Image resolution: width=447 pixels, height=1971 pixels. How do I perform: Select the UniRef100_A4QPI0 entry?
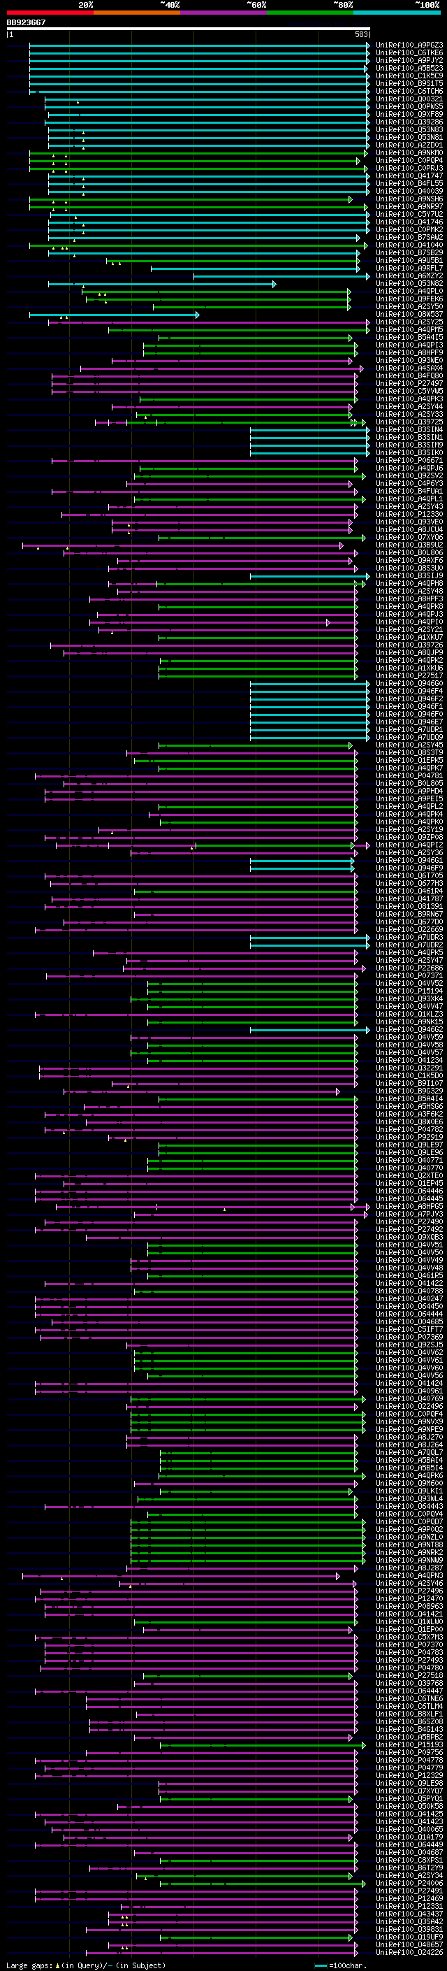pyautogui.click(x=409, y=622)
